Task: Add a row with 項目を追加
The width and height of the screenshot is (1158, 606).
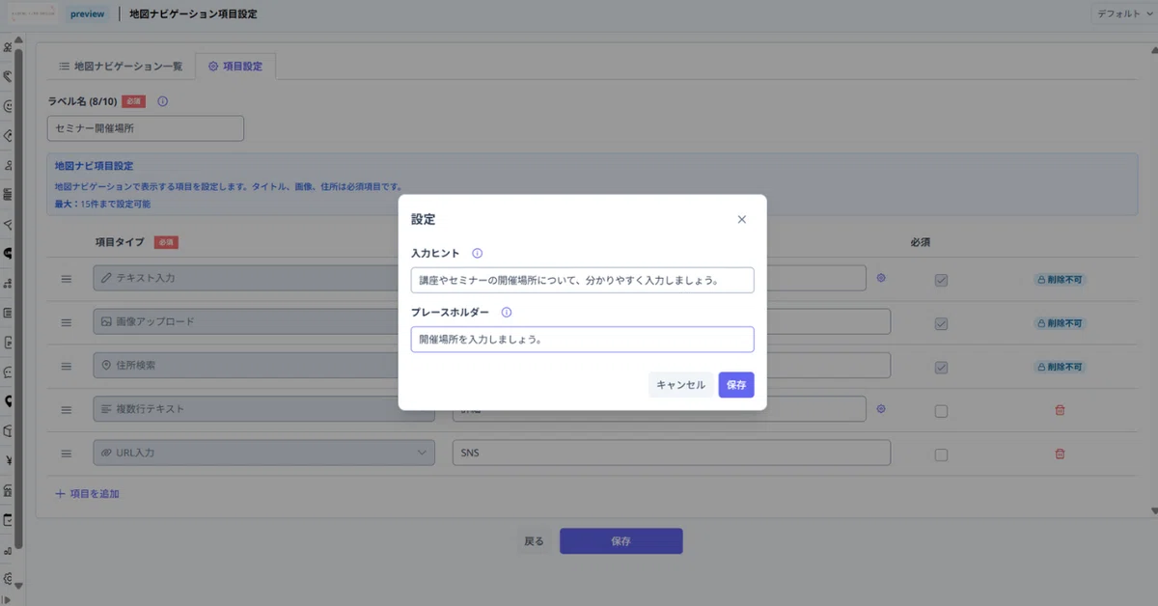Action: tap(87, 493)
